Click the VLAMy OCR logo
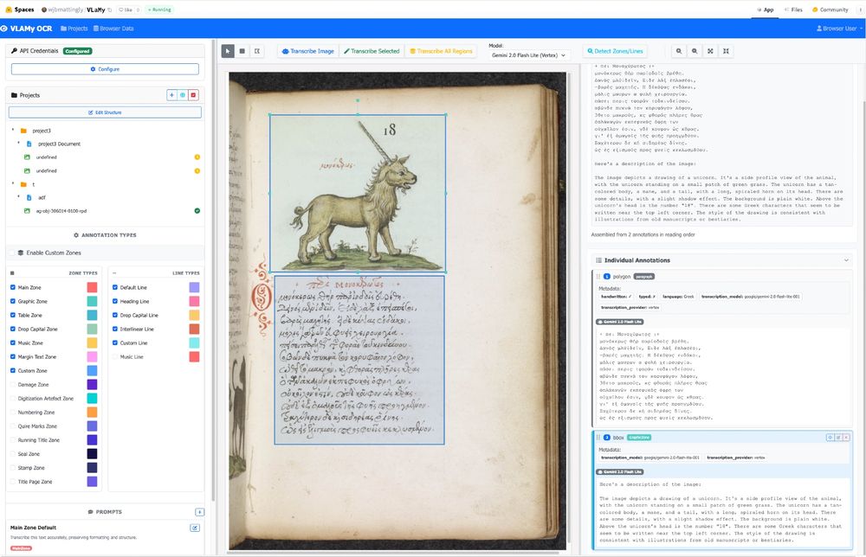Image resolution: width=866 pixels, height=557 pixels. click(27, 29)
